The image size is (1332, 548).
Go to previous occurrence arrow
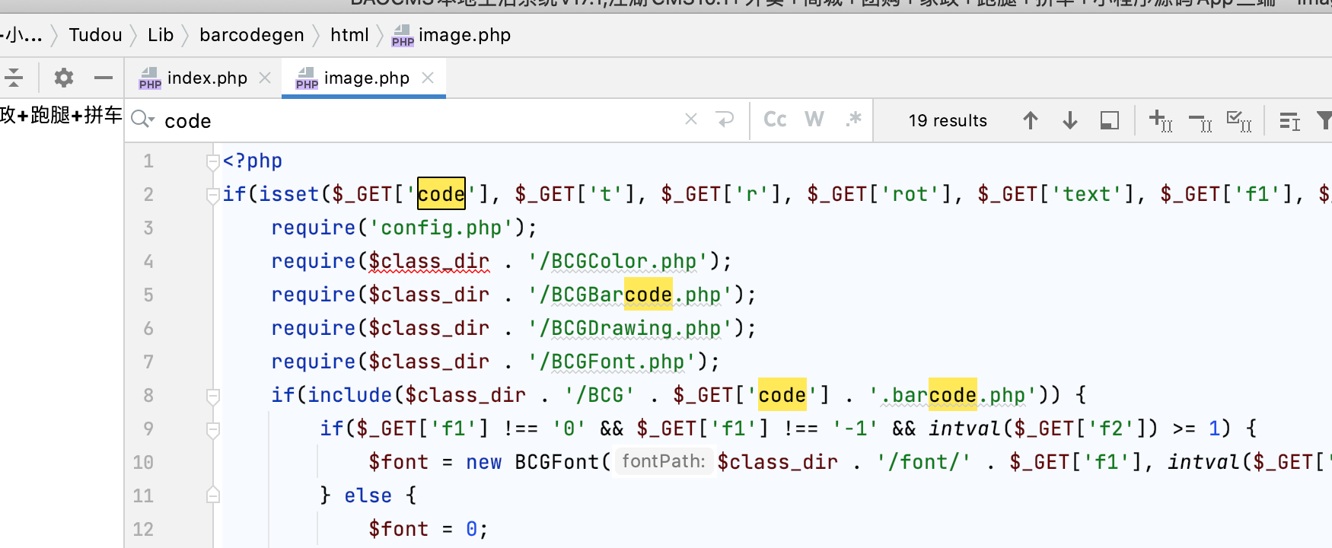1031,120
